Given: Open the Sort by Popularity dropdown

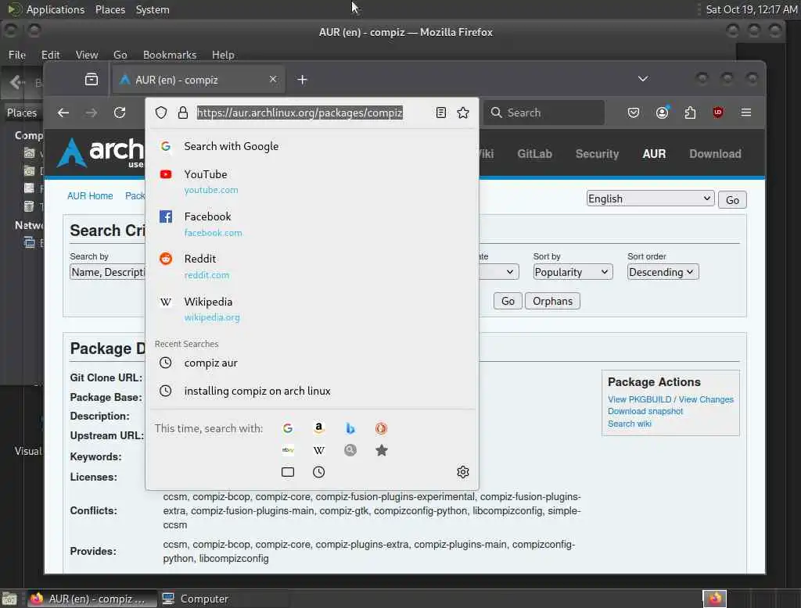Looking at the screenshot, I should [x=573, y=272].
